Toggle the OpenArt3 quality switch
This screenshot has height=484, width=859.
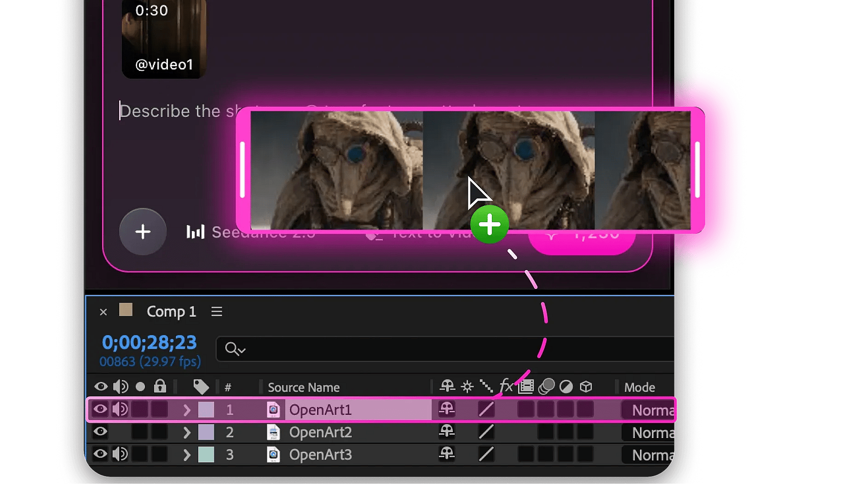486,455
